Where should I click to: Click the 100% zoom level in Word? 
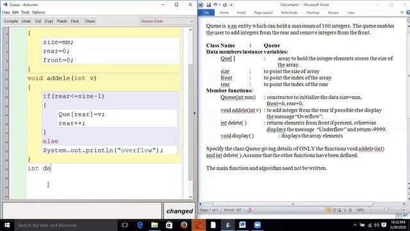pyautogui.click(x=360, y=210)
